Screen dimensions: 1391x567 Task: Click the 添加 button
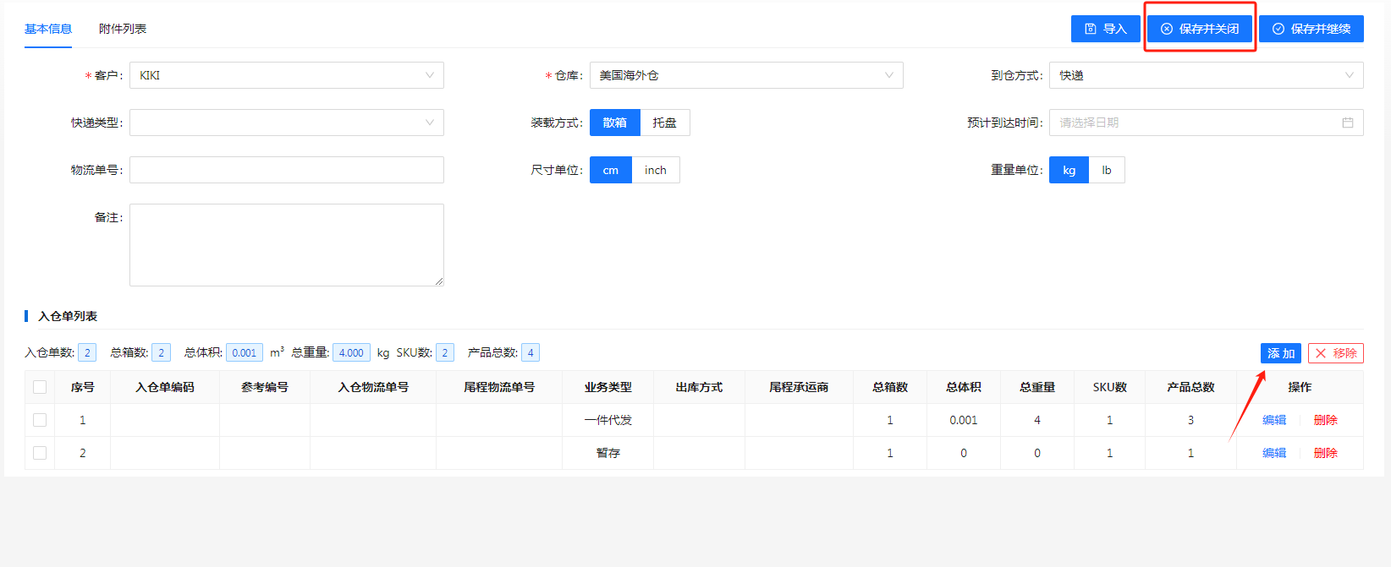[1281, 353]
